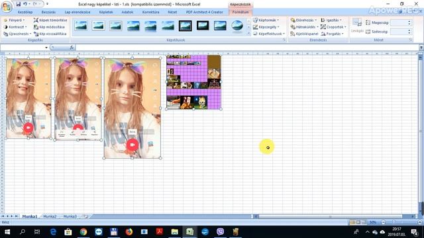Insert a new worksheet tab
Image resolution: width=424 pixels, height=238 pixels.
point(85,216)
